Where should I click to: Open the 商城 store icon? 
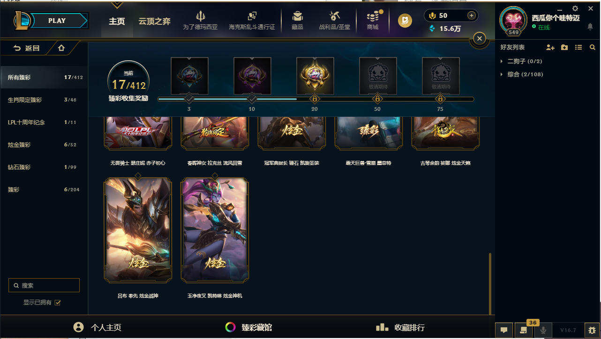pos(373,16)
